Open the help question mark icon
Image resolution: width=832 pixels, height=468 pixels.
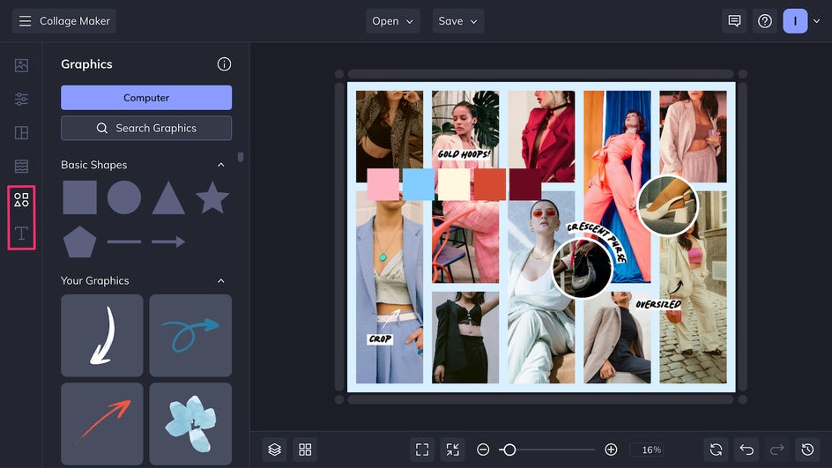pos(765,21)
